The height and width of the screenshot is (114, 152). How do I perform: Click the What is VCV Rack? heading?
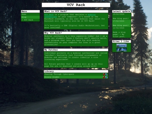(76, 11)
